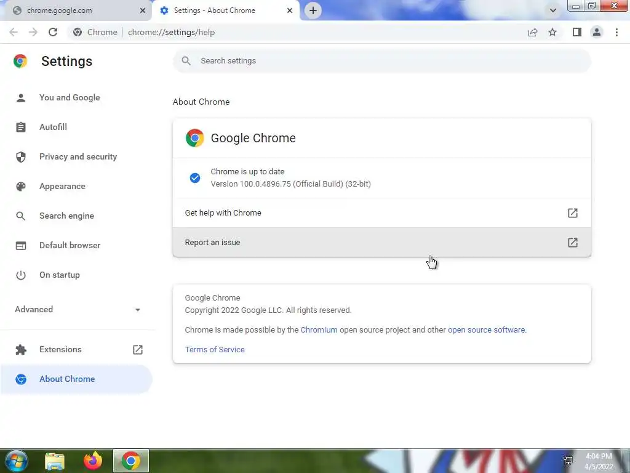Open Extensions from the sidebar
This screenshot has width=630, height=473.
pos(60,350)
